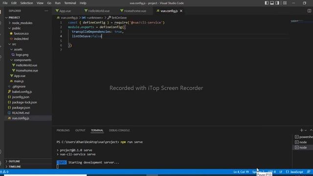Open package-lock.json in the Explorer

tap(24, 102)
